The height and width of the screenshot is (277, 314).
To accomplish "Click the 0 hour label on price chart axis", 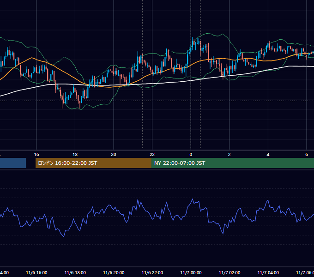I will click(191, 155).
